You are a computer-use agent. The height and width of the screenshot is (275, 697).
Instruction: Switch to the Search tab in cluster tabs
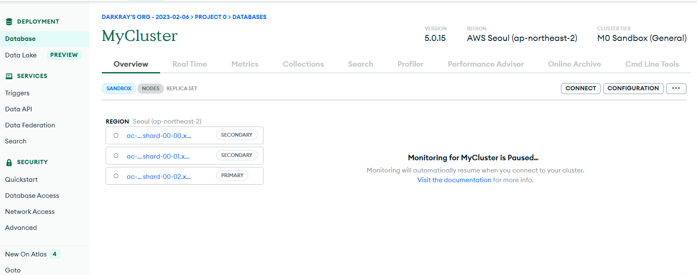pos(360,64)
